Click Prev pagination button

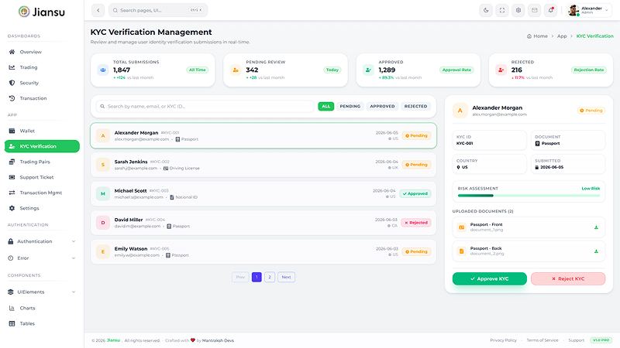[240, 277]
